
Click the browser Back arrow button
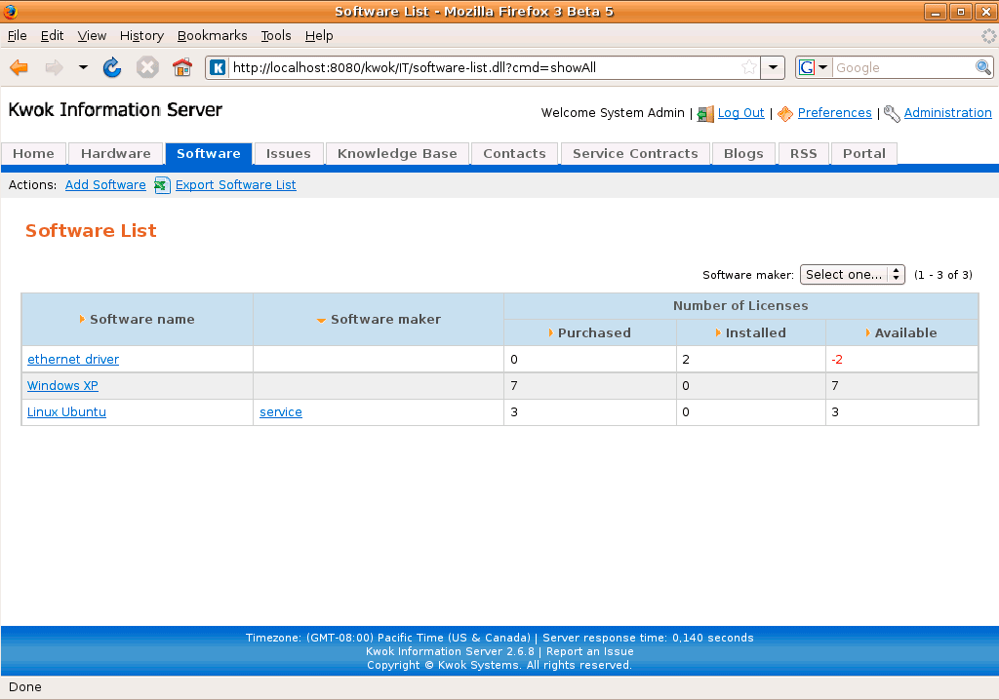[x=19, y=67]
